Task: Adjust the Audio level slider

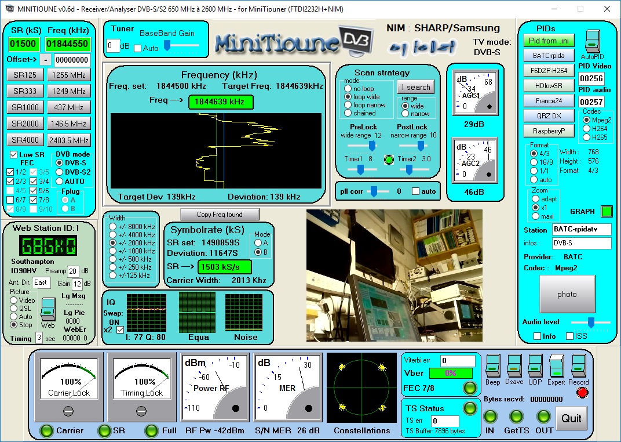Action: click(x=590, y=322)
